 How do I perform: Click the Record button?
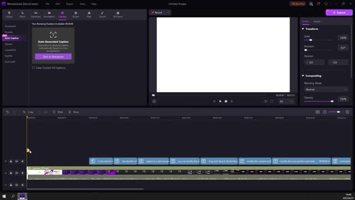(156, 12)
